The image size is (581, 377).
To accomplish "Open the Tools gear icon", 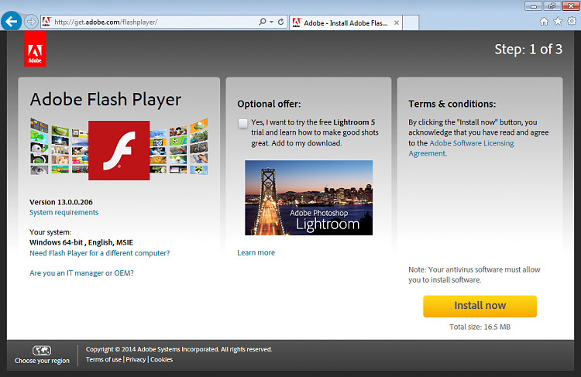I will [x=572, y=21].
